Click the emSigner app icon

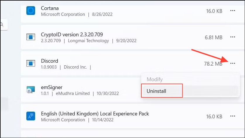[31, 90]
